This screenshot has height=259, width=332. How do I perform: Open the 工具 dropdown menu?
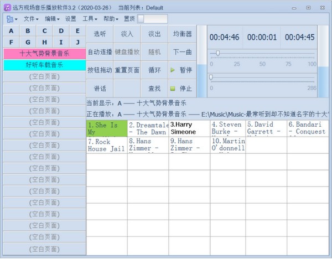tap(90, 19)
